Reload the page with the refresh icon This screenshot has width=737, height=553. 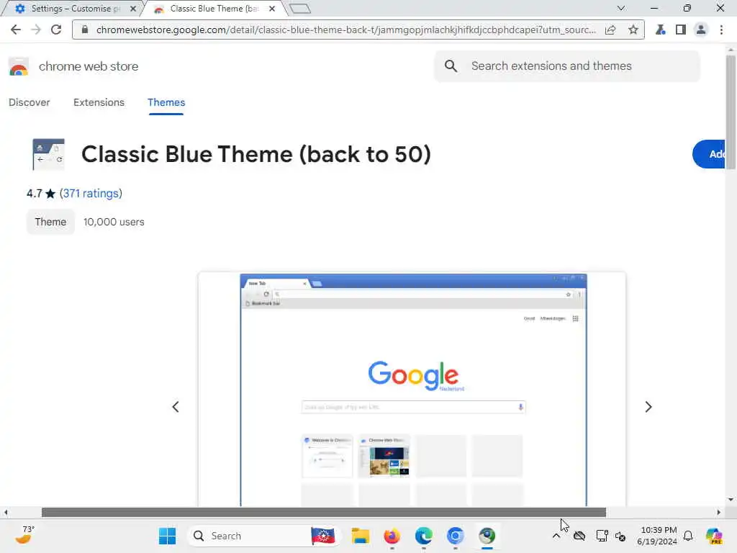(56, 30)
